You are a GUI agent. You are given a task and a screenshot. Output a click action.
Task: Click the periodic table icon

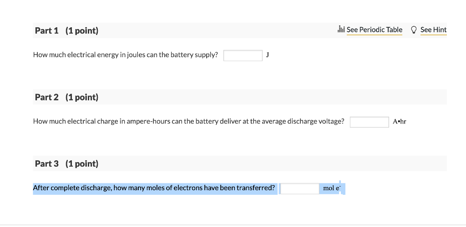(341, 29)
